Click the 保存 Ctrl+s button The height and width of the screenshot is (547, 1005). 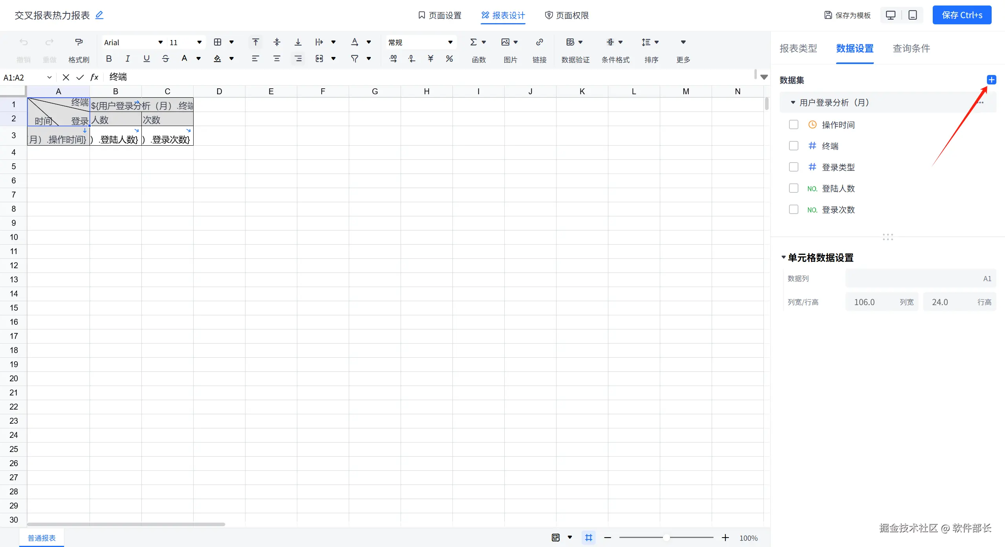point(962,15)
